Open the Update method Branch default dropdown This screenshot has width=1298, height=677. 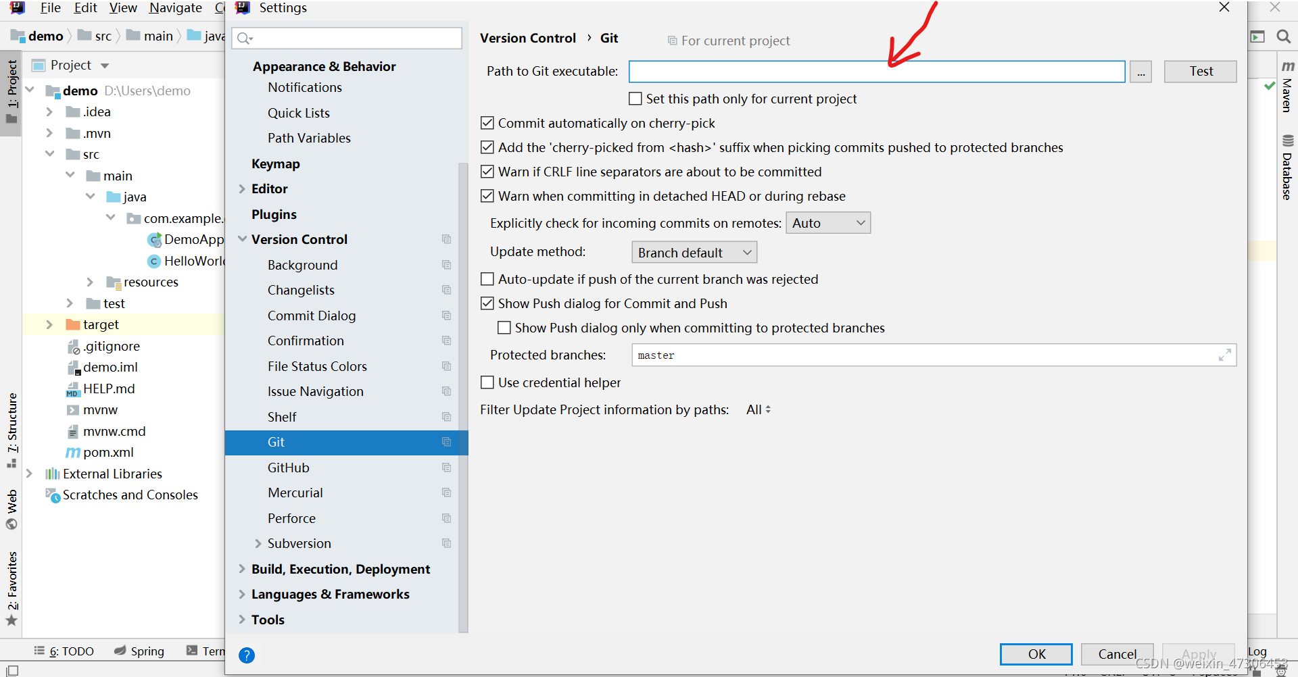(694, 253)
